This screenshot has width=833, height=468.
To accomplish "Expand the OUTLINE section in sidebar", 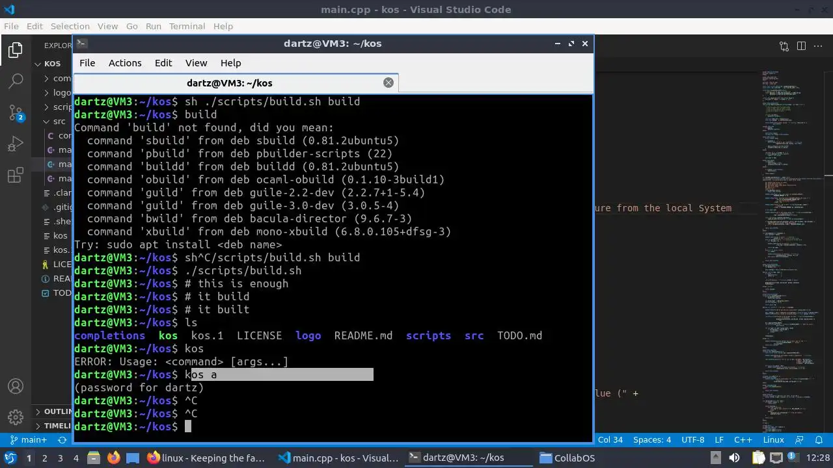I will [53, 411].
